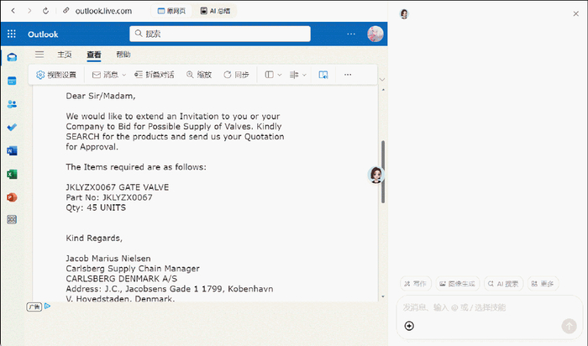Focus the Outlook 搜索 input field
Image resolution: width=588 pixels, height=346 pixels.
click(x=220, y=34)
